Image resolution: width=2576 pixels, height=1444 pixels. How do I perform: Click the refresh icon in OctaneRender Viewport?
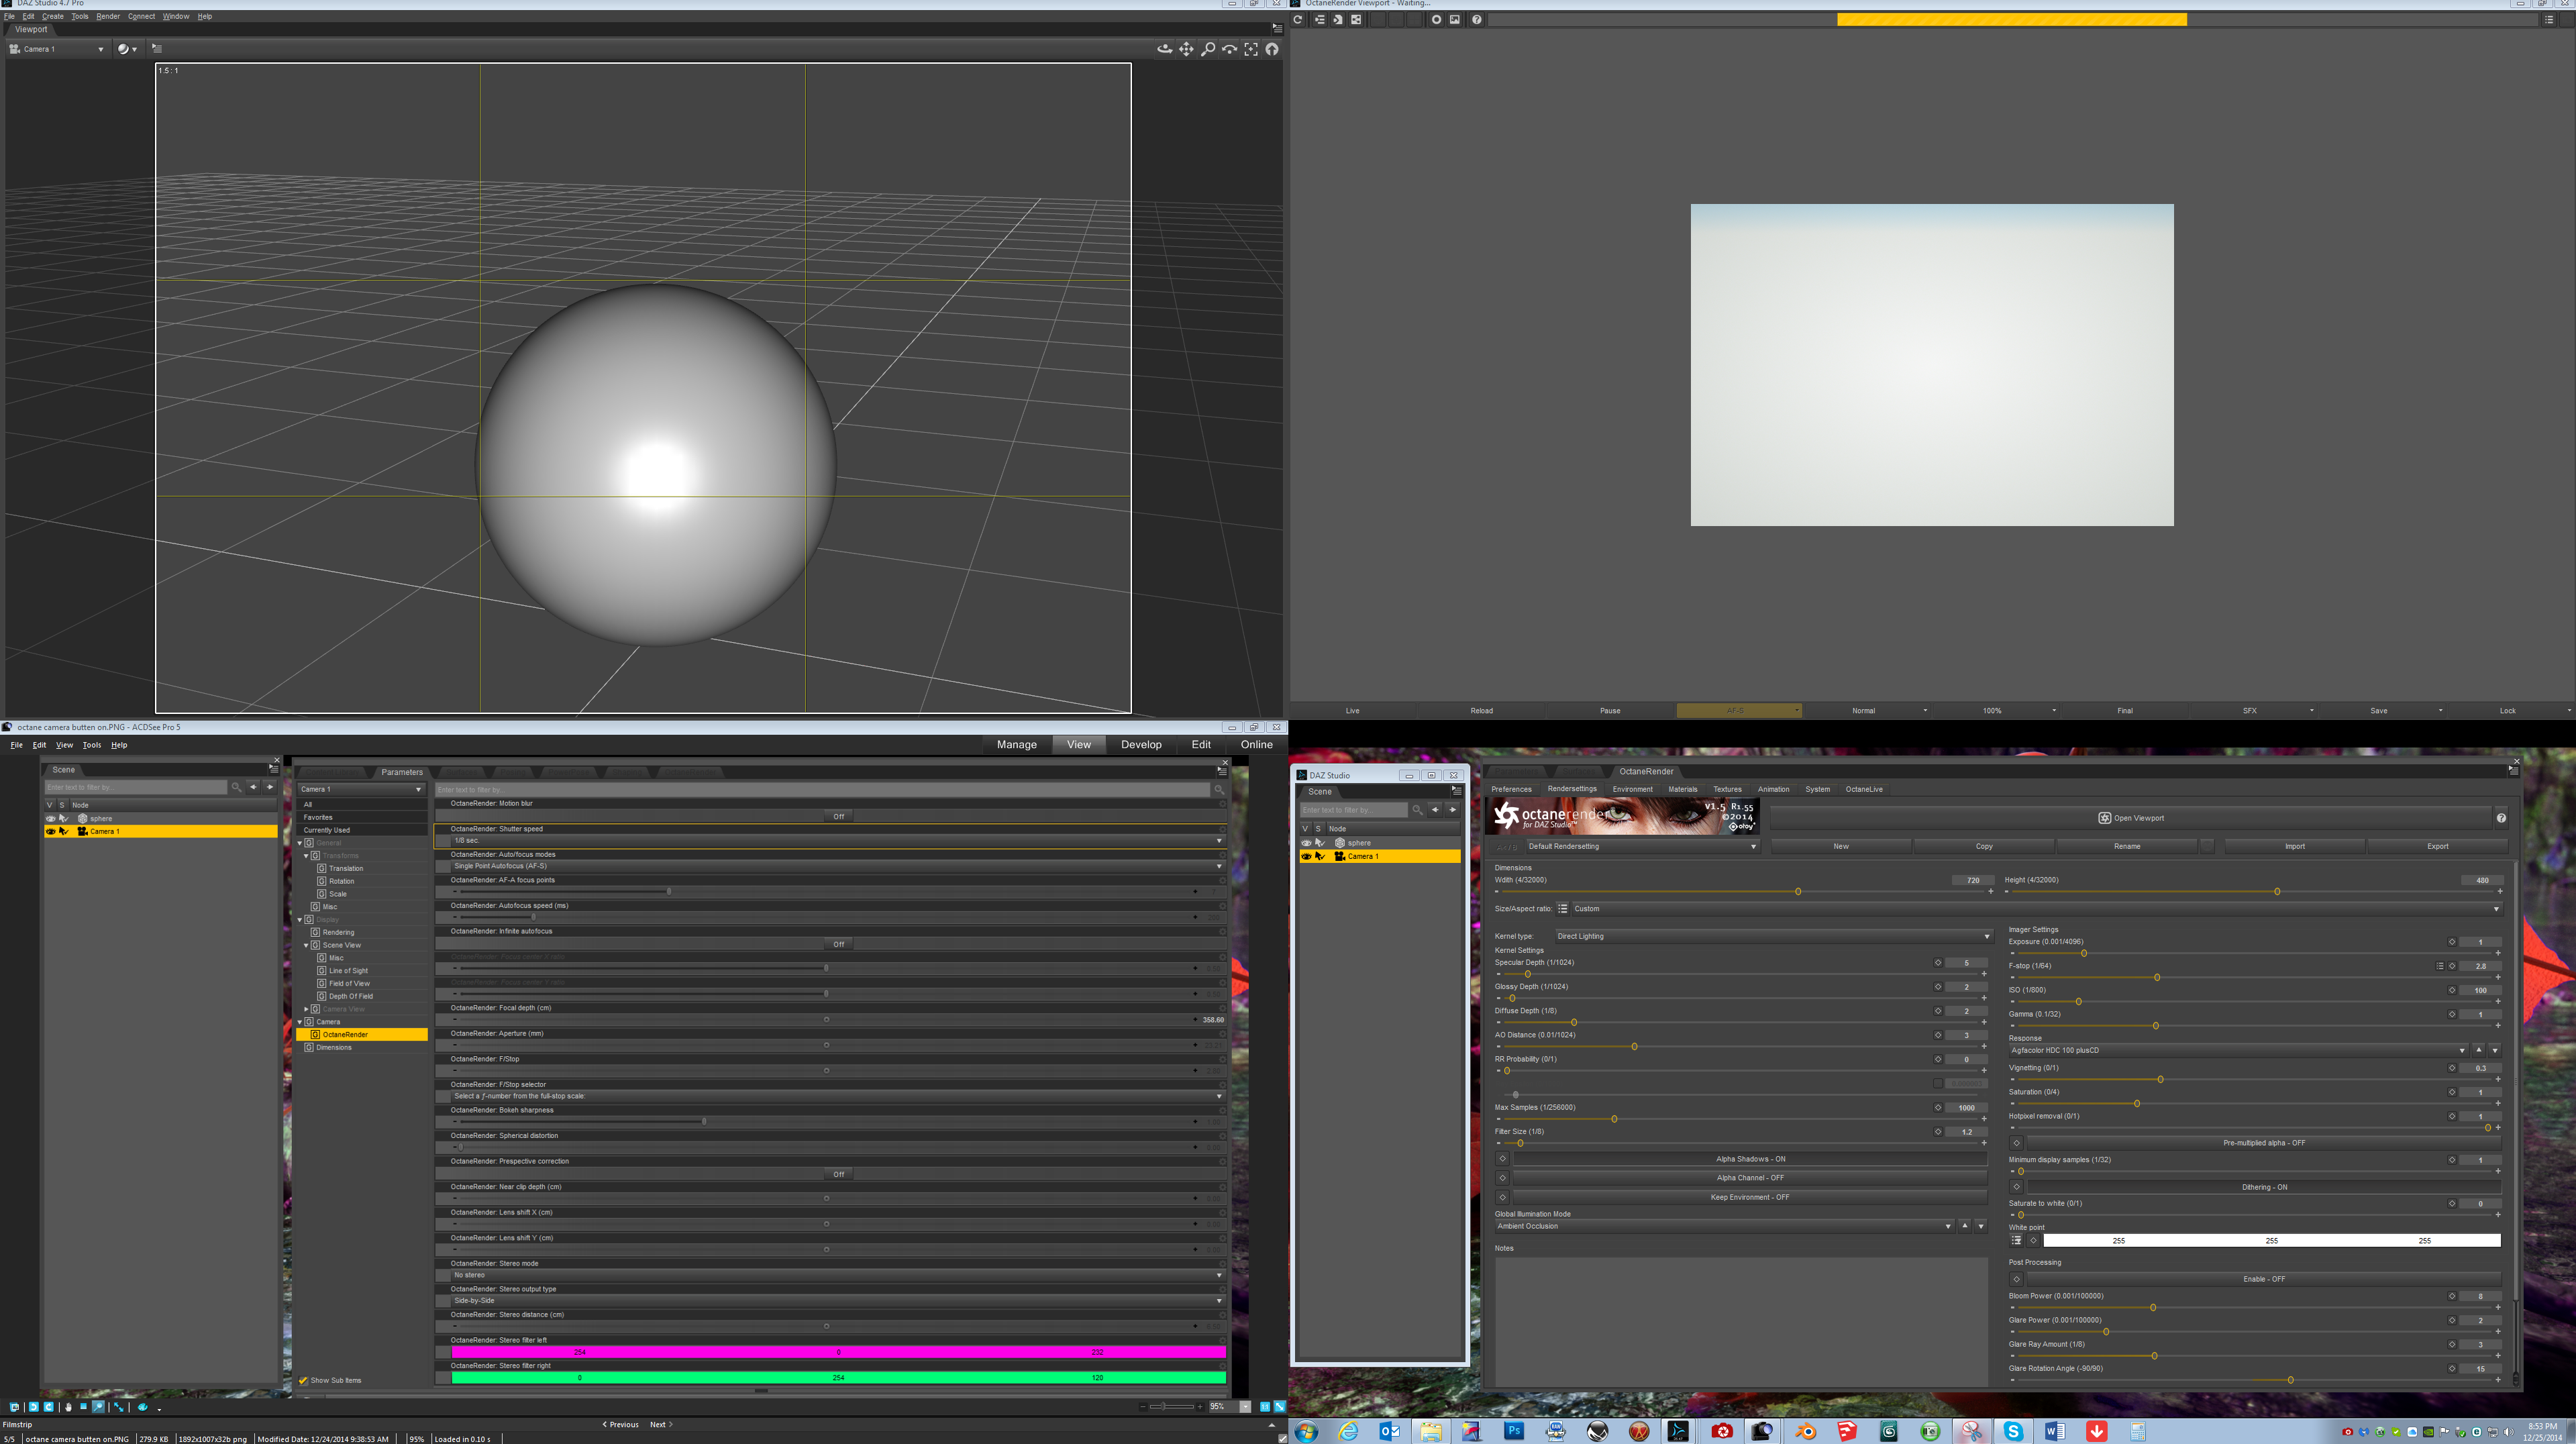[x=1298, y=19]
